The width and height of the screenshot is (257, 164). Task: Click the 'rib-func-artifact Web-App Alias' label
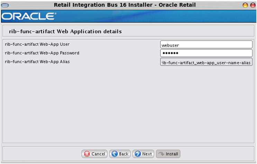(x=37, y=62)
